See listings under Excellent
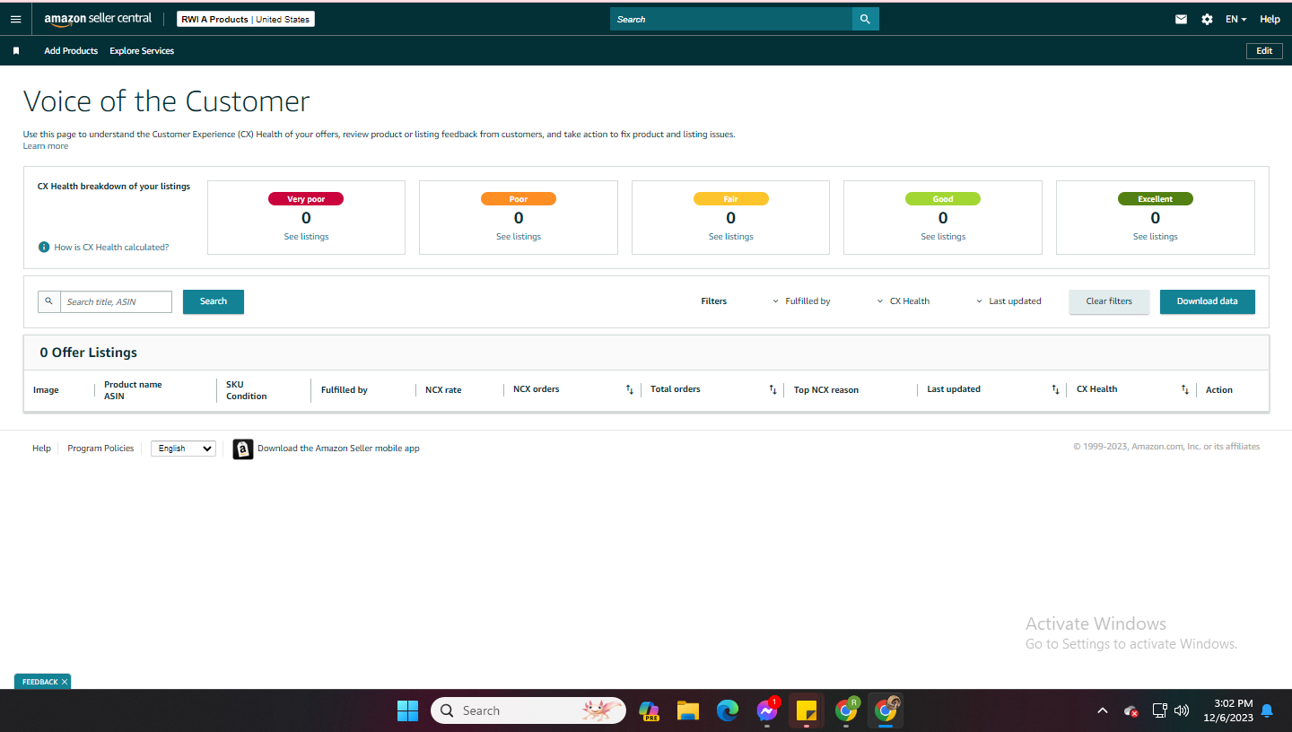This screenshot has height=732, width=1292. 1156,237
